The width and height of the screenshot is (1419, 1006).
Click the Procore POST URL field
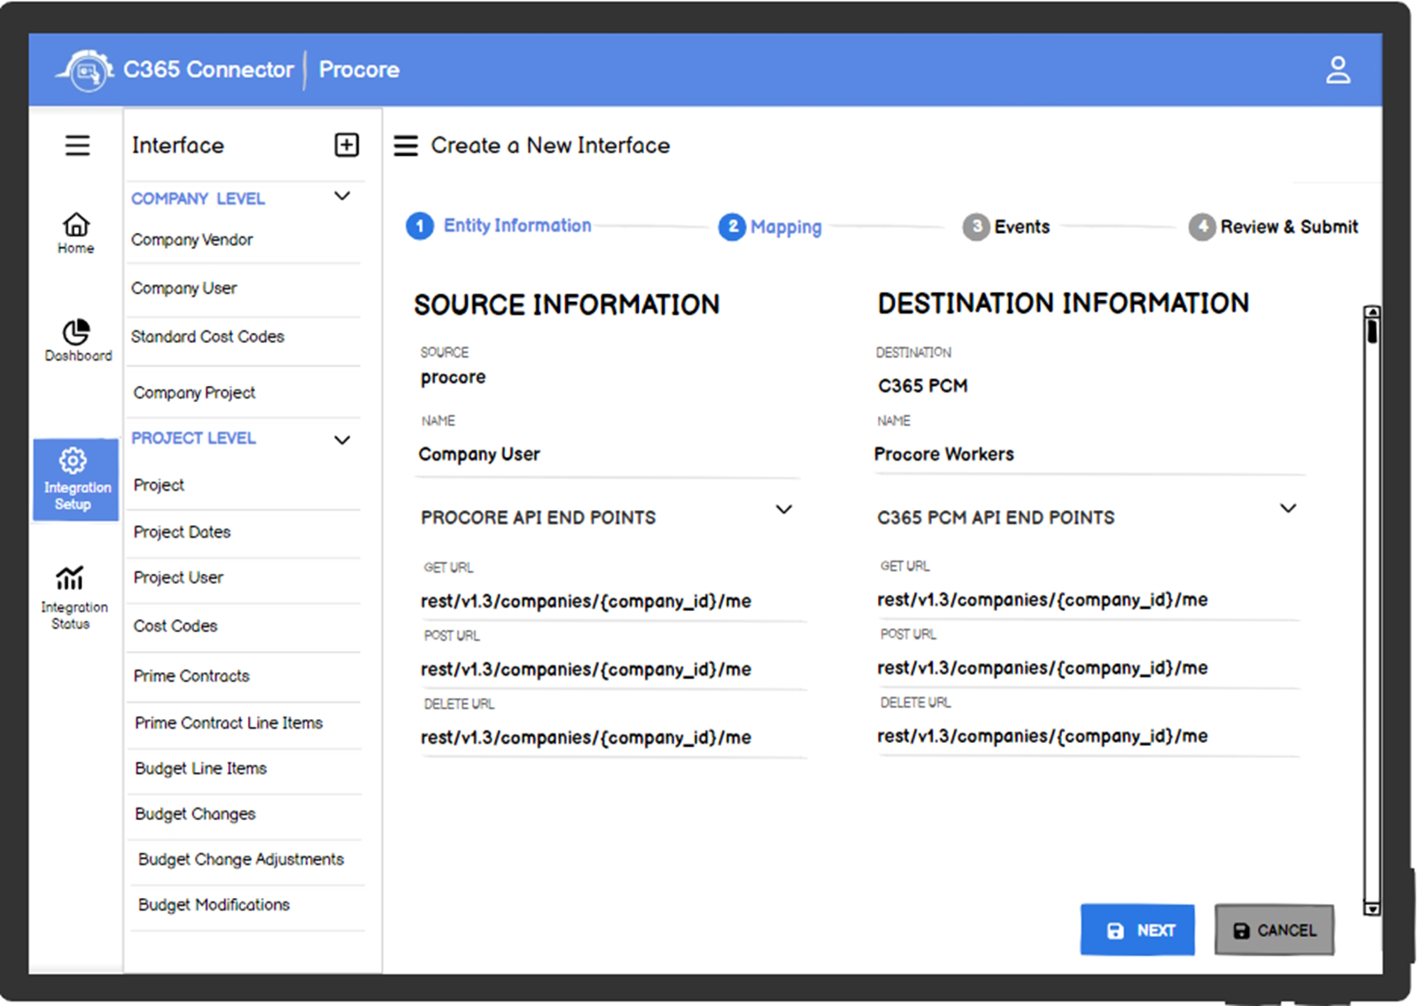point(613,669)
